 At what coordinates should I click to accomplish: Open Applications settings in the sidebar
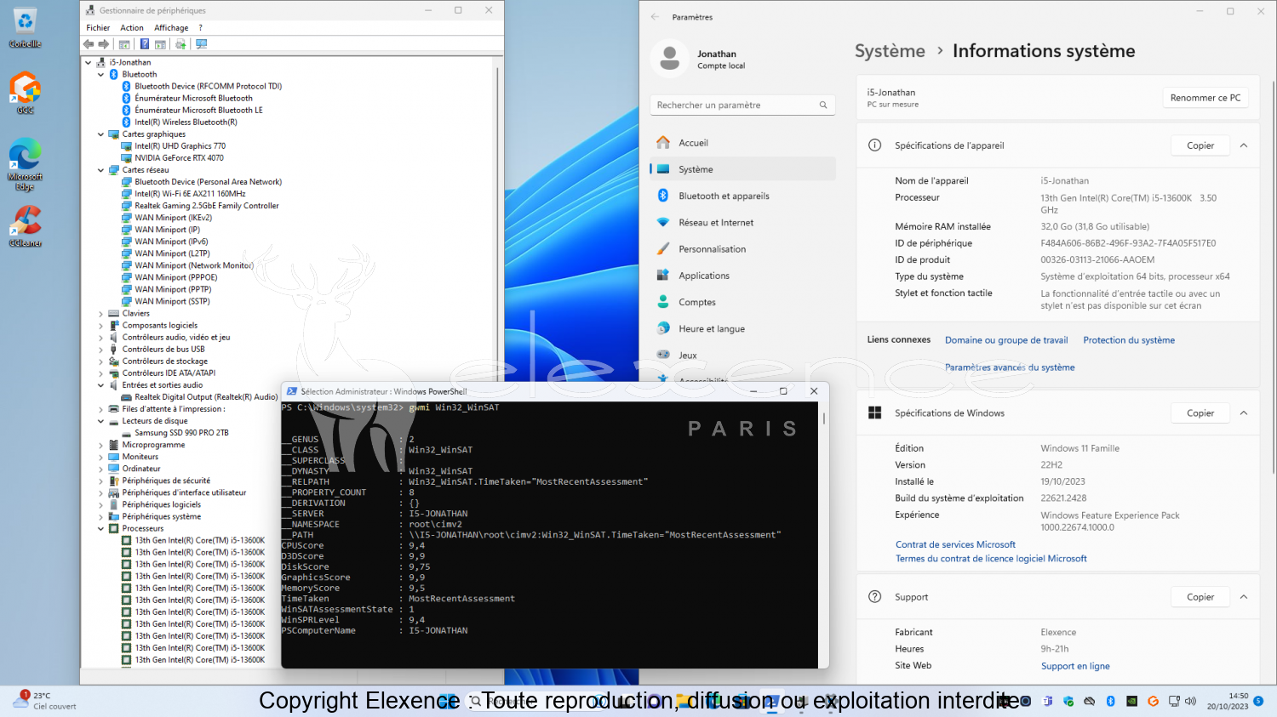click(742, 276)
